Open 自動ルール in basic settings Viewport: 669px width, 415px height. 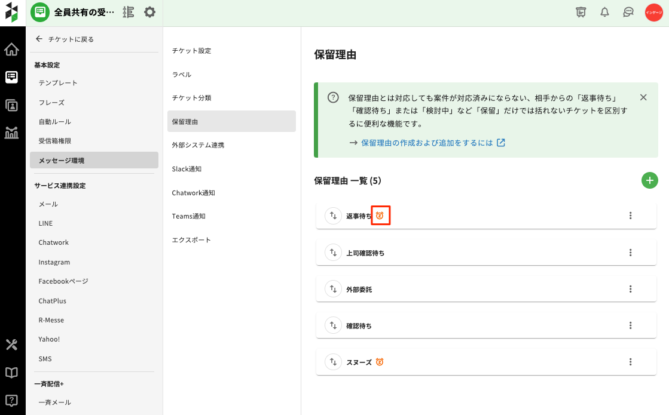click(x=54, y=122)
